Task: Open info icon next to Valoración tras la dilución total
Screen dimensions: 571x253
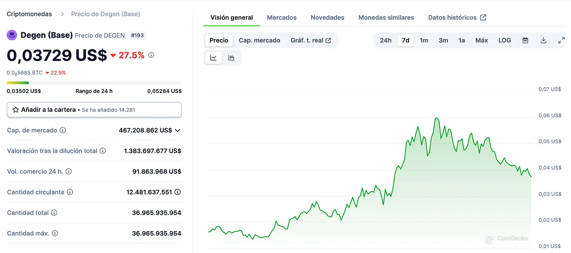Action: (x=103, y=151)
